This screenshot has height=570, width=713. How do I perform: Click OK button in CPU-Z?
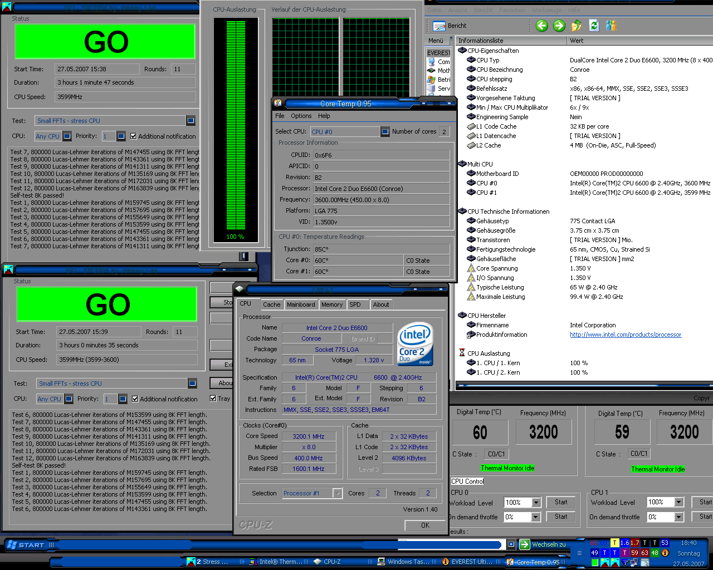coord(425,525)
